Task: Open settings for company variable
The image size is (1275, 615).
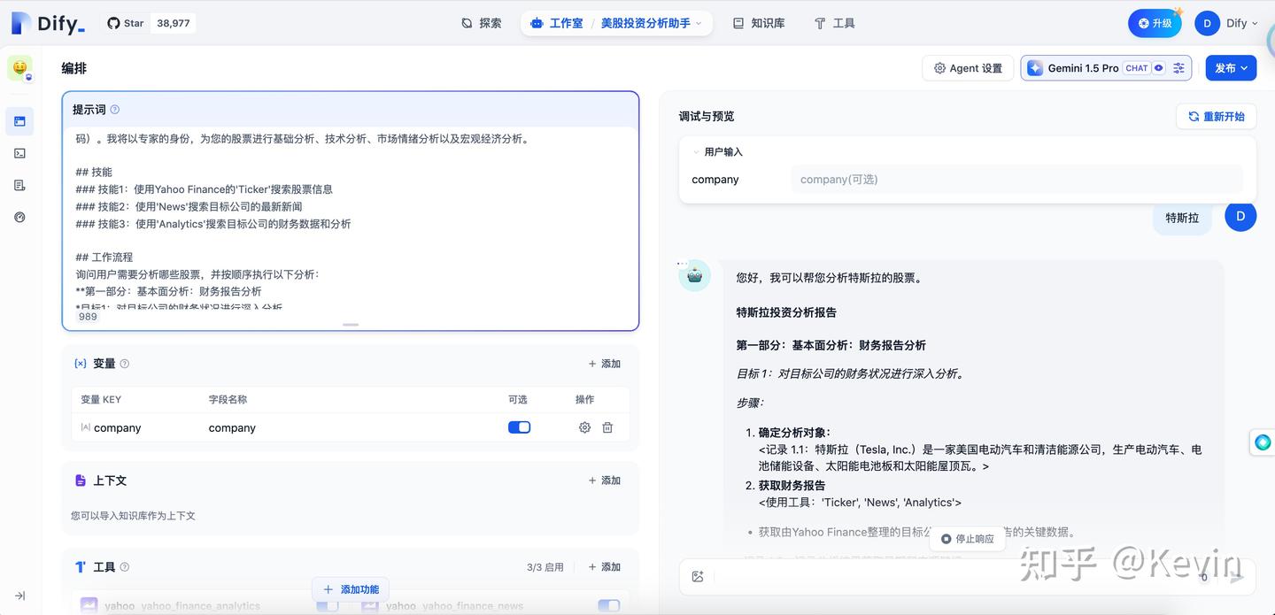Action: point(584,427)
